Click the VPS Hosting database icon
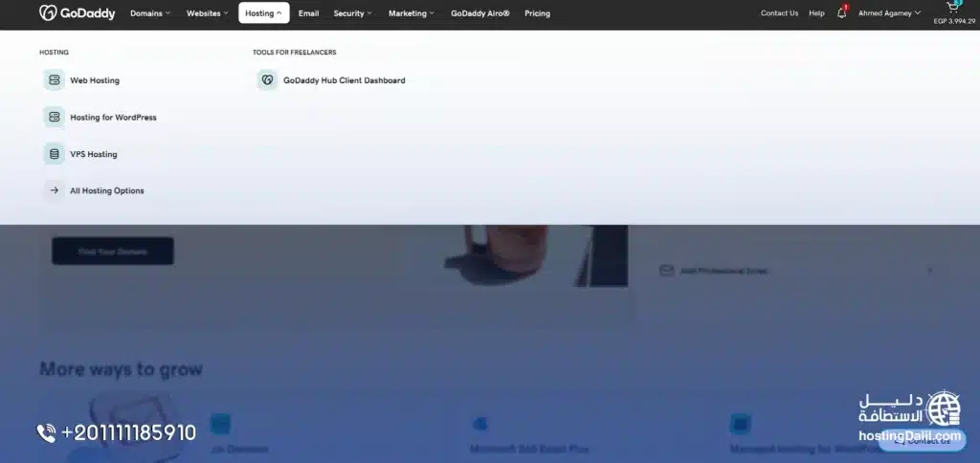Viewport: 980px width, 463px height. (54, 154)
